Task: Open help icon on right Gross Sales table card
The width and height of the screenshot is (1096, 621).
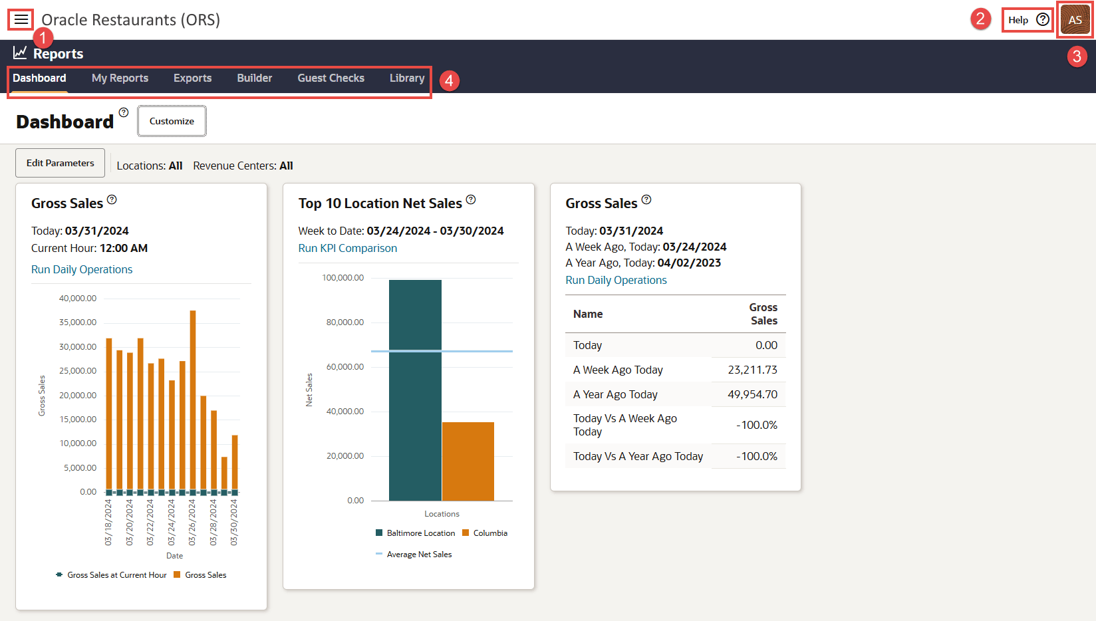Action: pyautogui.click(x=646, y=199)
